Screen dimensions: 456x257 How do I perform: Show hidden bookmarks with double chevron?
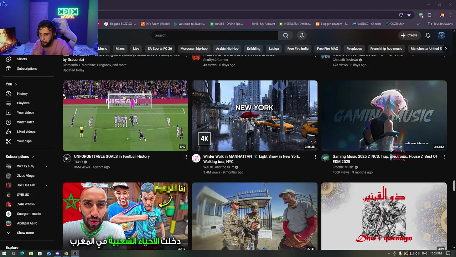click(x=418, y=24)
